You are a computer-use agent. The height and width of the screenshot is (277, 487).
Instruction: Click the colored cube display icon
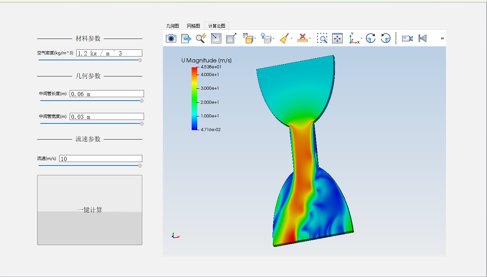248,38
